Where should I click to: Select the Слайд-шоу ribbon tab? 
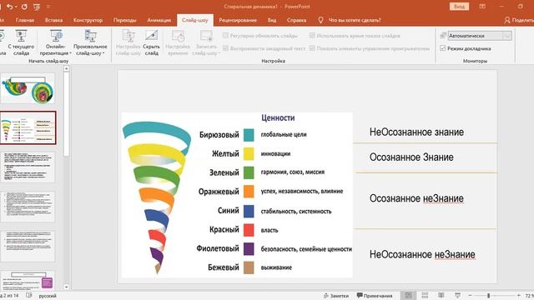click(x=194, y=20)
